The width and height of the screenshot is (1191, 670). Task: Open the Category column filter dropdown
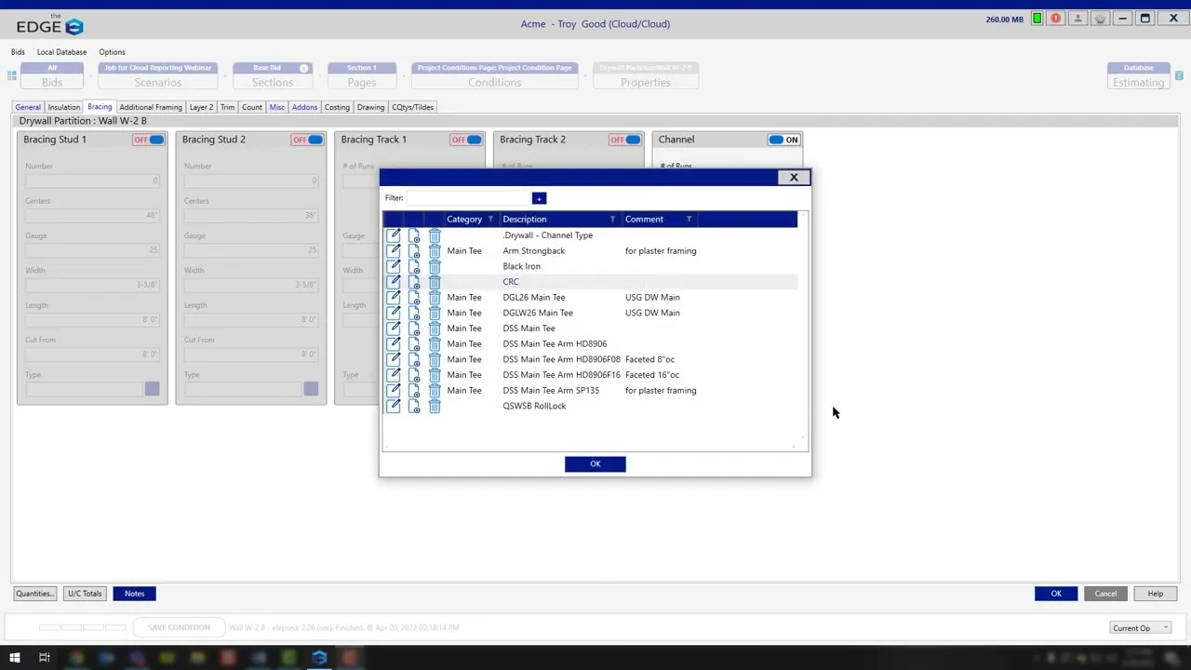click(x=490, y=220)
